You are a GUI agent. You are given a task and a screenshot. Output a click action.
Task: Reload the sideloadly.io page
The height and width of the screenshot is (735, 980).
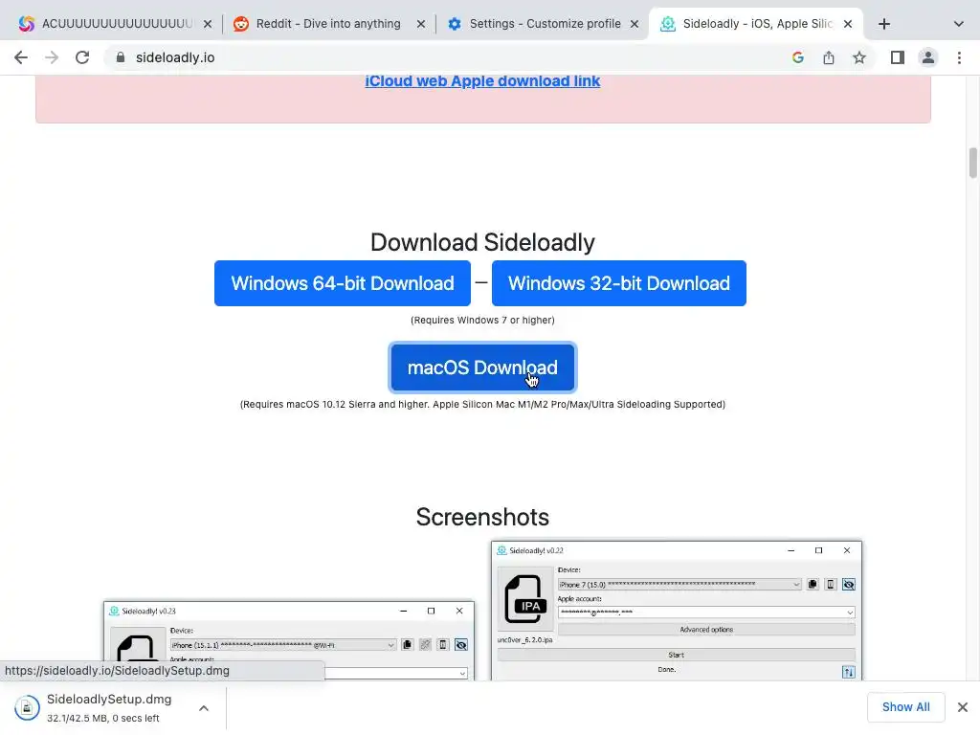(x=82, y=57)
